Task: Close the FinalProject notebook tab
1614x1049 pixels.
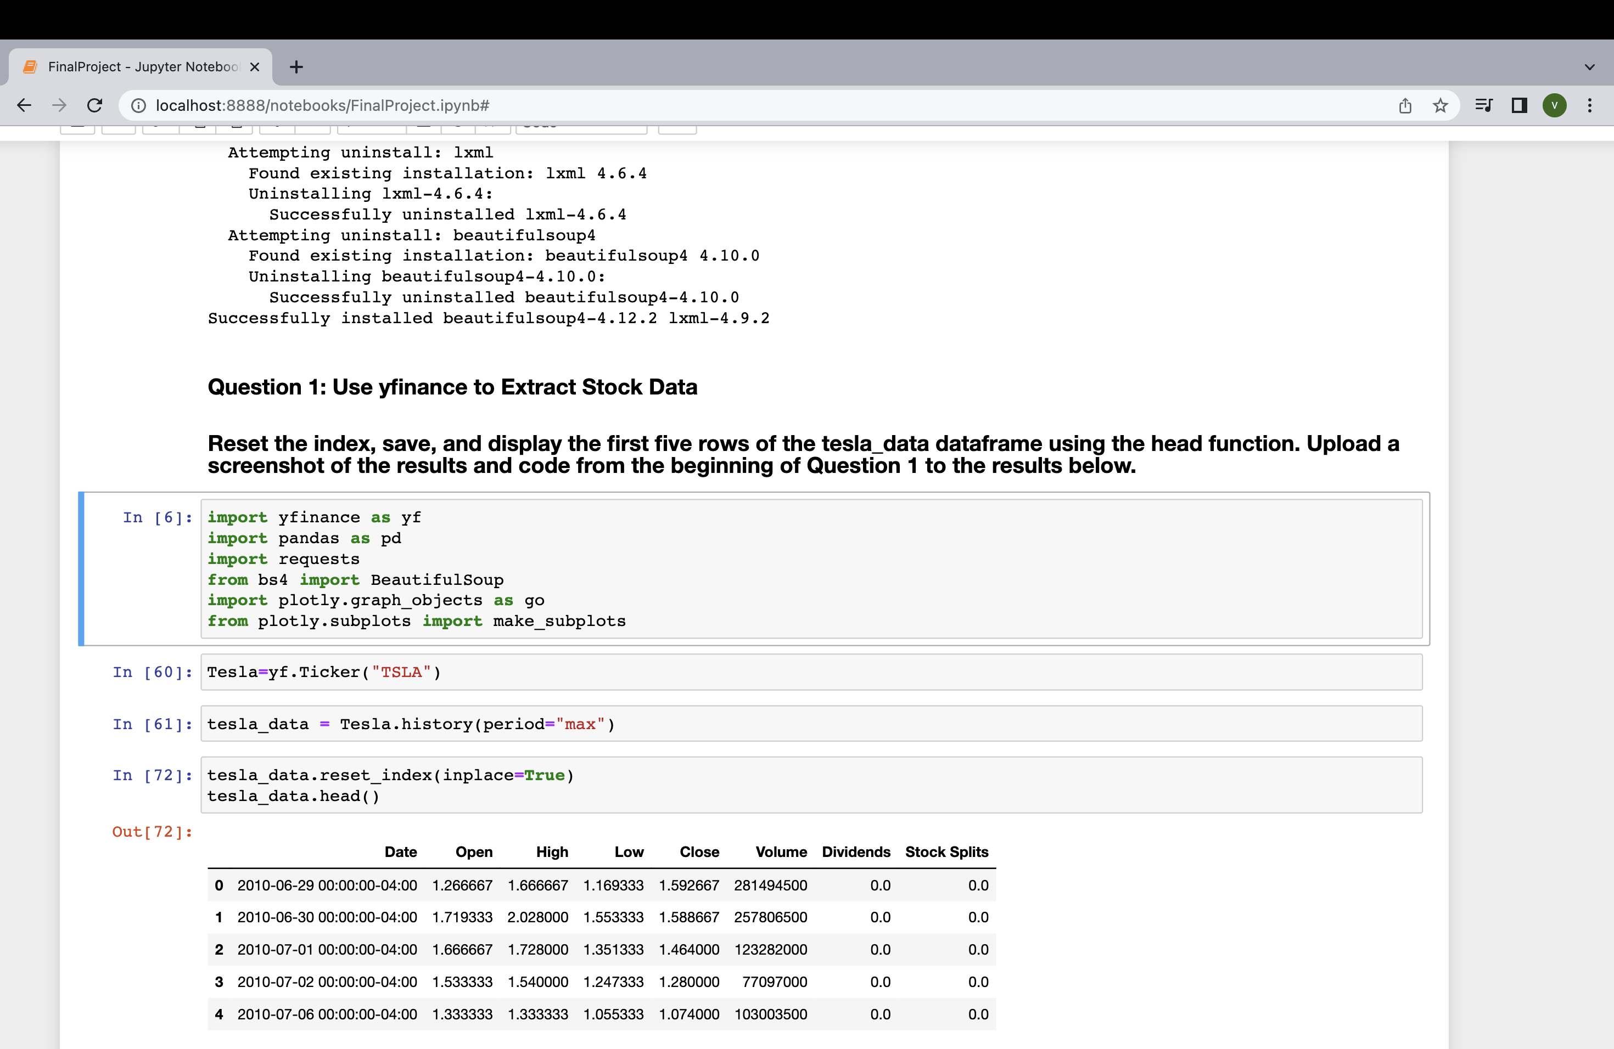Action: click(254, 66)
